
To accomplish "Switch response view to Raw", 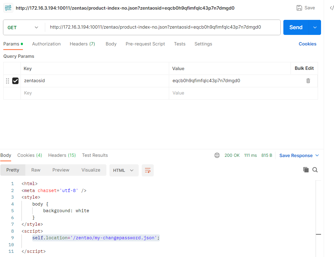I will point(36,170).
